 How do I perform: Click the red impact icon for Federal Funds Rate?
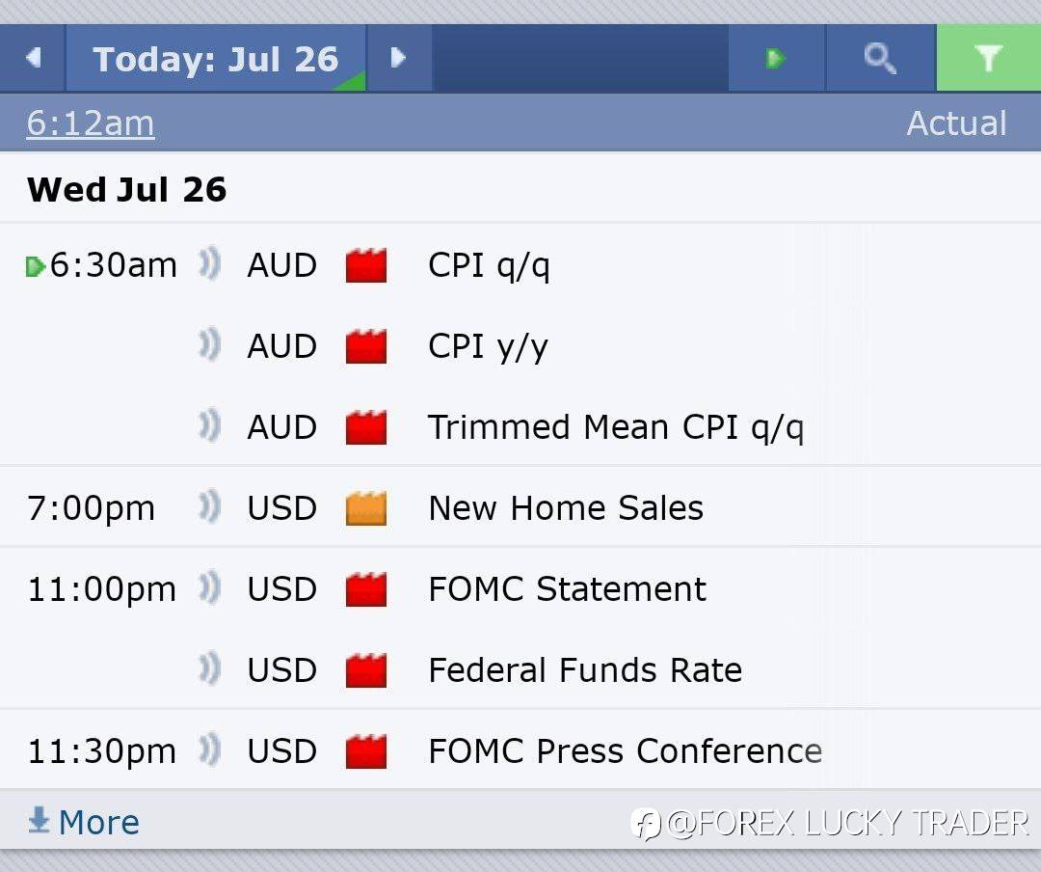pyautogui.click(x=366, y=670)
